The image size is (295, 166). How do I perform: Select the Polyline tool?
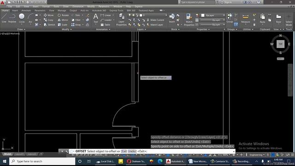click(x=12, y=18)
